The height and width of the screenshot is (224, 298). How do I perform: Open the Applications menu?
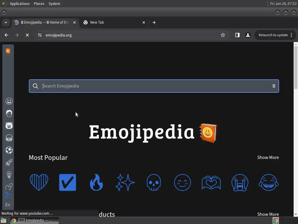tap(19, 3)
